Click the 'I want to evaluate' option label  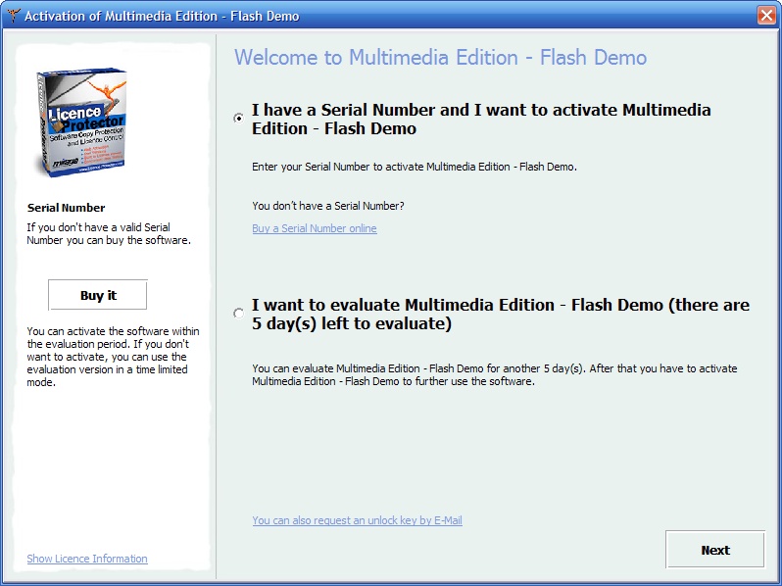click(x=500, y=314)
